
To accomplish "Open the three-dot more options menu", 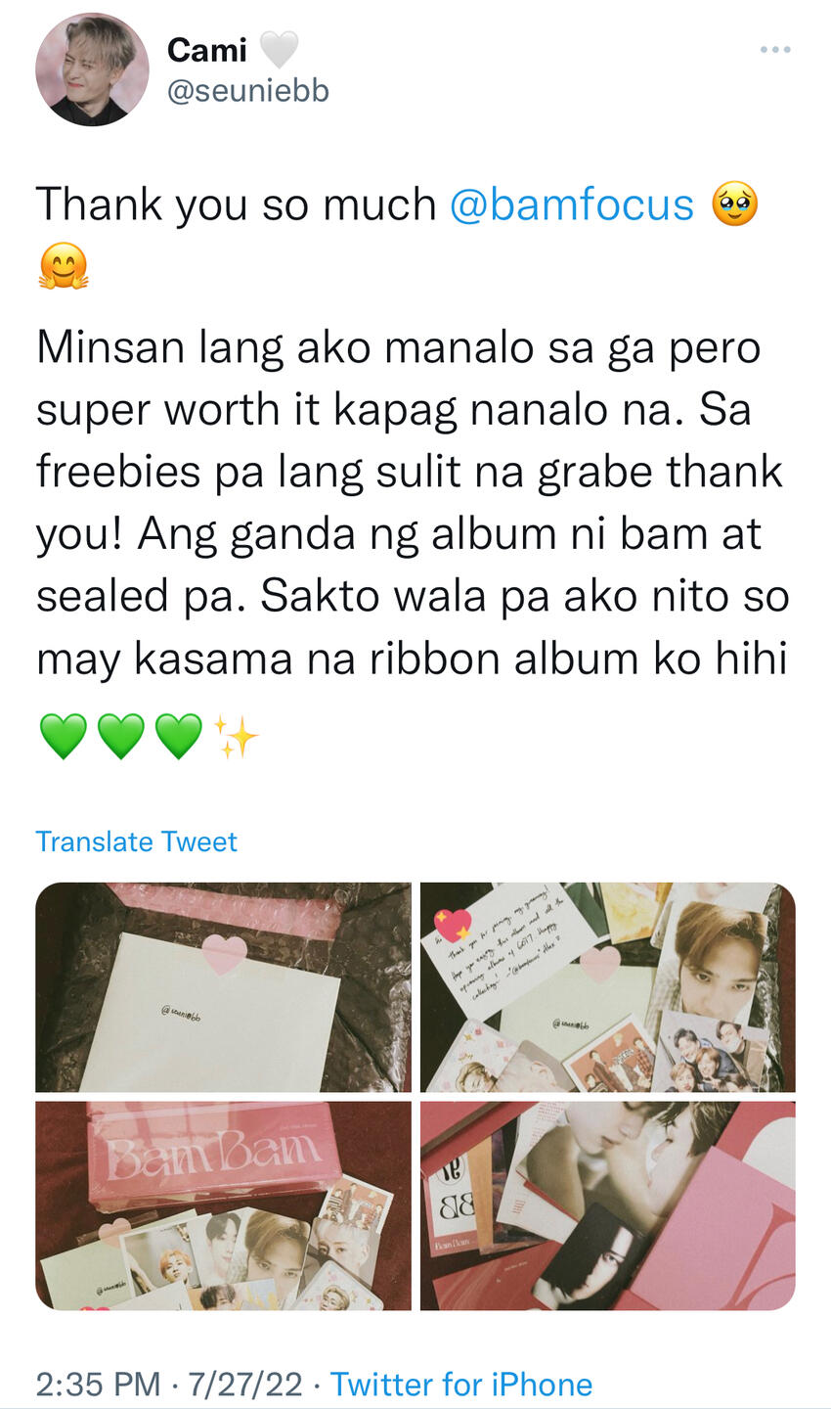I will (x=774, y=49).
